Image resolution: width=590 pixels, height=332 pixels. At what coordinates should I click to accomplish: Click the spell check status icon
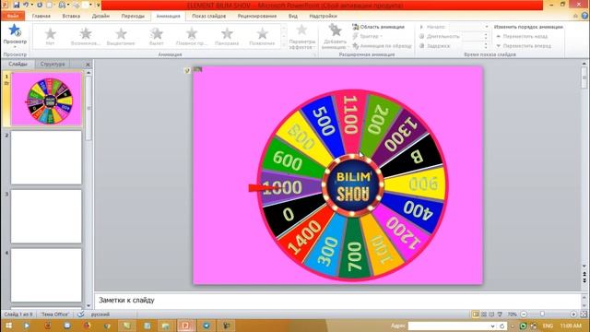click(81, 314)
